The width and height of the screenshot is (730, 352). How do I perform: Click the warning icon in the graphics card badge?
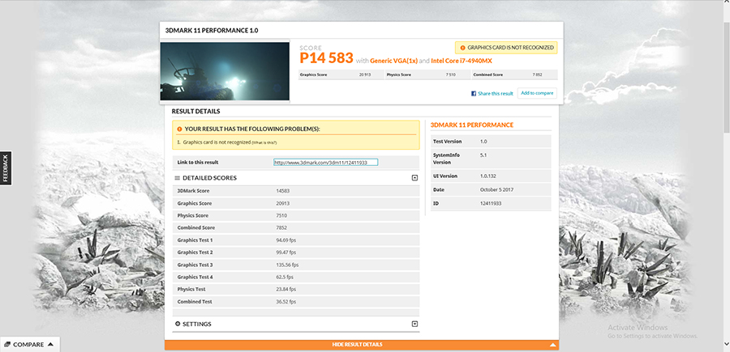pyautogui.click(x=462, y=49)
